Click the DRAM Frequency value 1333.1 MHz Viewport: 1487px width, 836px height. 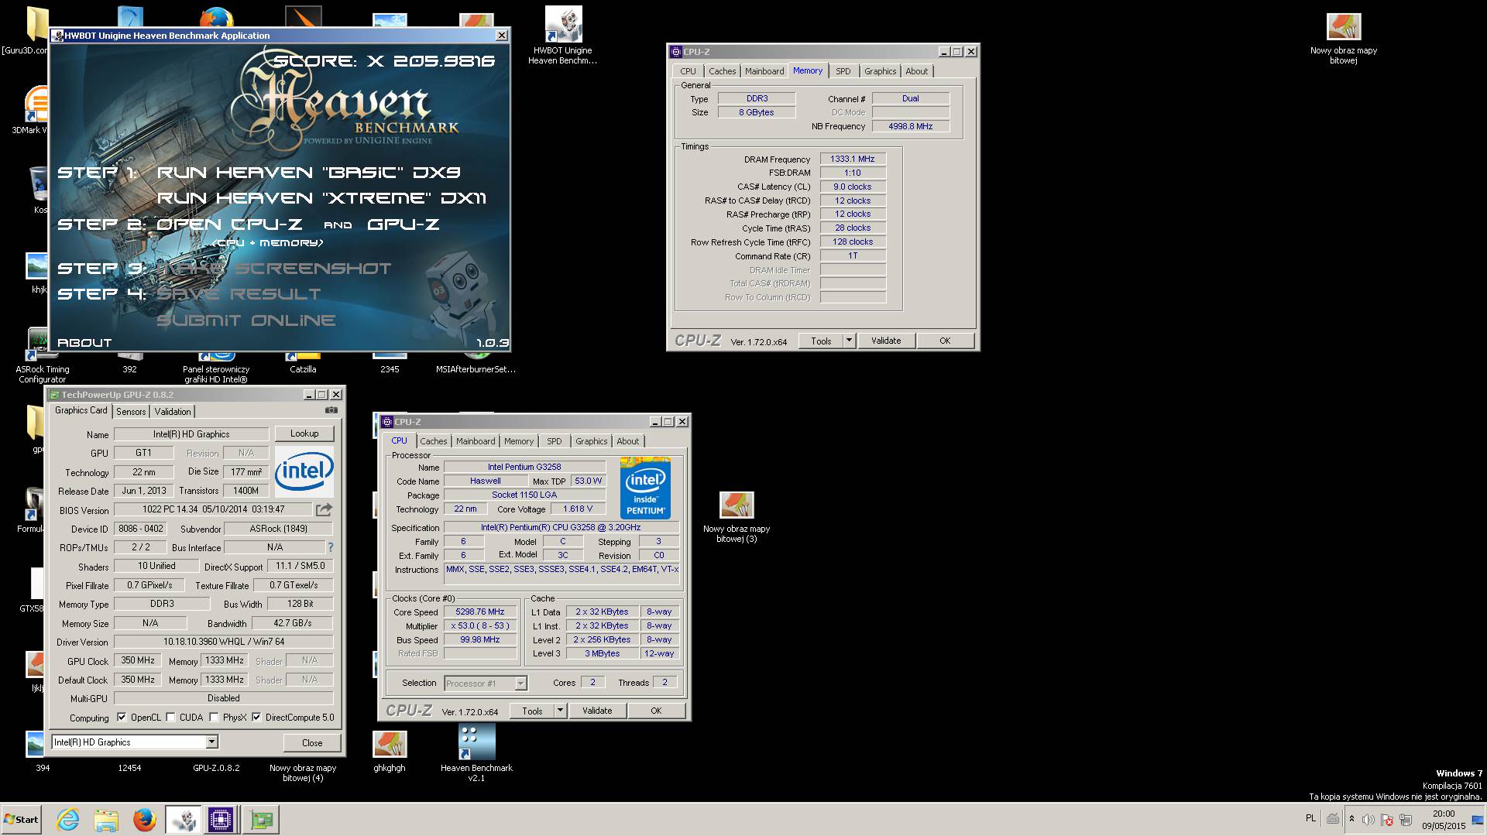tap(853, 159)
